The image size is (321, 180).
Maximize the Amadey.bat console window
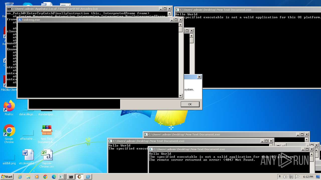(165, 9)
